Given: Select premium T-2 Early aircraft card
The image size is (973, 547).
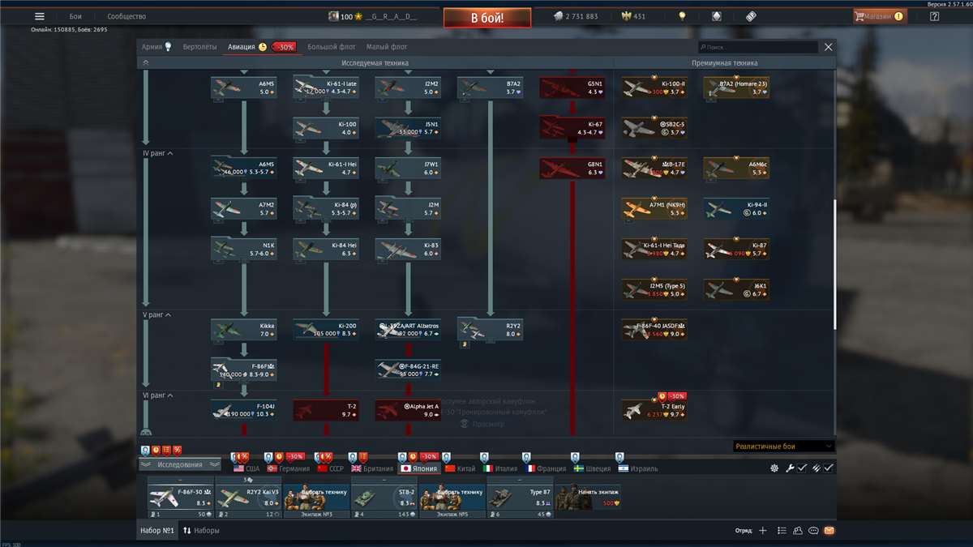Looking at the screenshot, I should click(x=654, y=410).
